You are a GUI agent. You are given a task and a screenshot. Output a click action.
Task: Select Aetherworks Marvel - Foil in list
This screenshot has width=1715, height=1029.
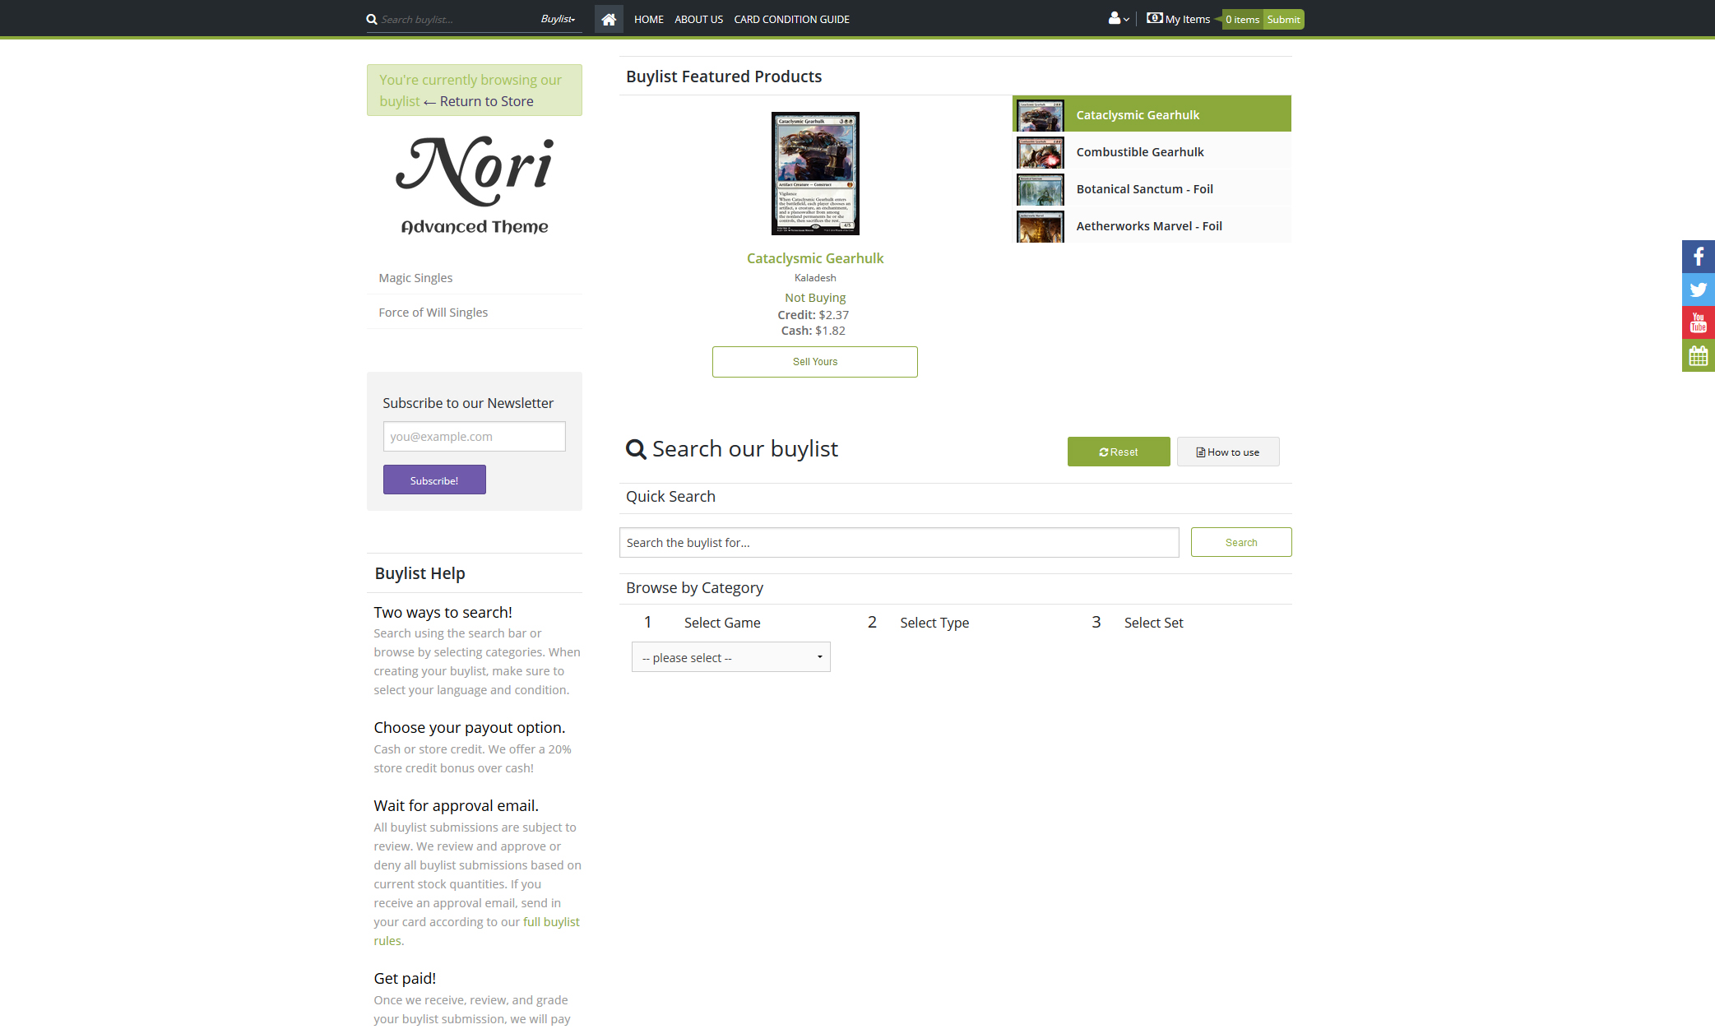click(1152, 225)
